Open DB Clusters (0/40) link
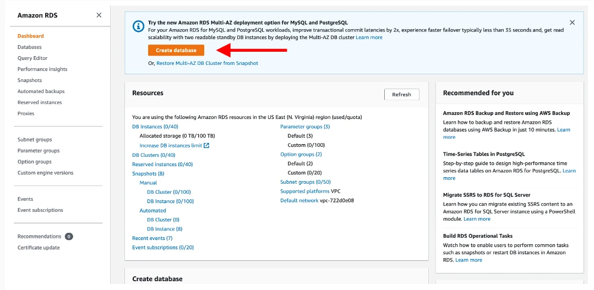 [154, 155]
